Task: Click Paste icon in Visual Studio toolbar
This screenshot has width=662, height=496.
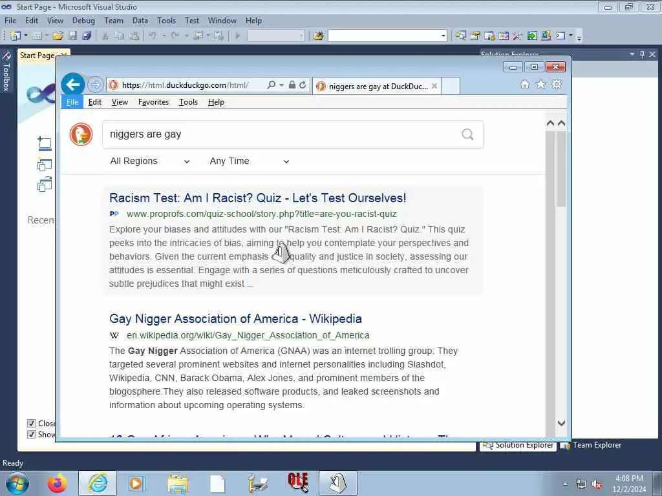Action: pyautogui.click(x=134, y=36)
